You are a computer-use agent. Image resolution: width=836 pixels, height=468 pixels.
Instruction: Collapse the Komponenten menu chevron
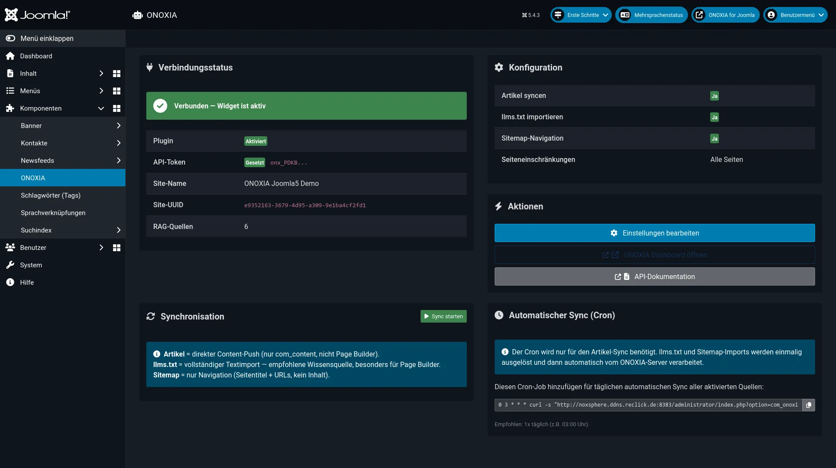[x=101, y=108]
